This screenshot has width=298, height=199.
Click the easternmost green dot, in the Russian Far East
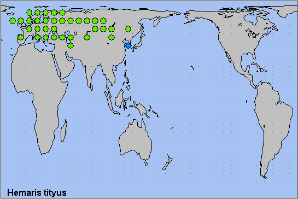pyautogui.click(x=128, y=29)
